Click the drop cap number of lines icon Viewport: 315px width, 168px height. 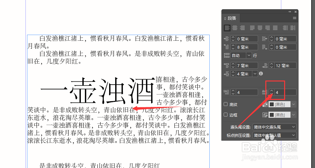[227, 92]
